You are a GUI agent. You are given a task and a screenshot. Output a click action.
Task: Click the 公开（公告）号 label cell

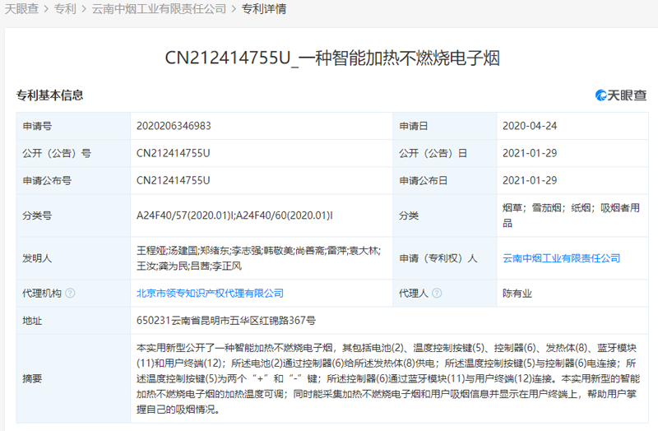coord(73,153)
